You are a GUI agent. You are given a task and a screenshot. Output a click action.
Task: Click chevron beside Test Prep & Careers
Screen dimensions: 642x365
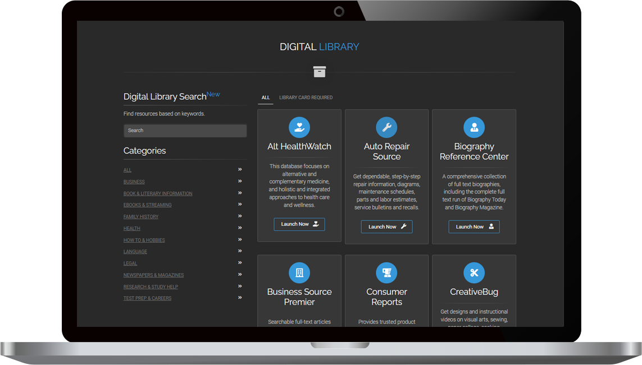(x=240, y=297)
